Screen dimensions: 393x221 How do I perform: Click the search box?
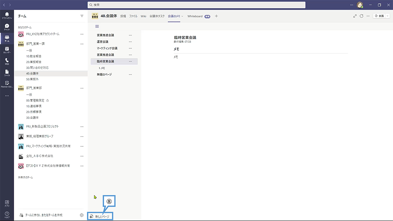coord(196,5)
